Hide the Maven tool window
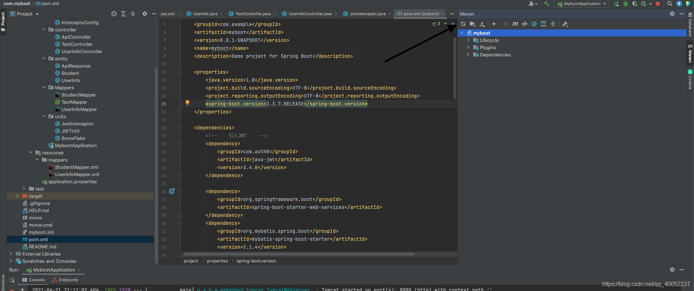Viewport: 694px width, 291px height. pyautogui.click(x=681, y=14)
